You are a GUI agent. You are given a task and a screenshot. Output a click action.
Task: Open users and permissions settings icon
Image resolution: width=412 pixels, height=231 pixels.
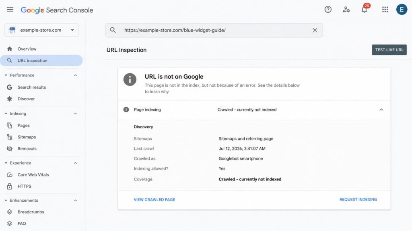(x=346, y=10)
